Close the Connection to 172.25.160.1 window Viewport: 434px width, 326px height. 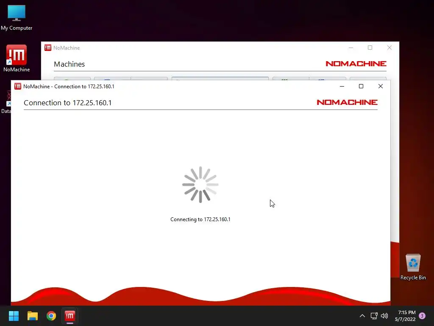381,86
